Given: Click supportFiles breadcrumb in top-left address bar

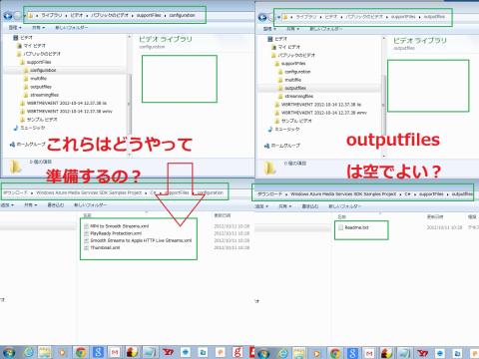Looking at the screenshot, I should pyautogui.click(x=149, y=15).
